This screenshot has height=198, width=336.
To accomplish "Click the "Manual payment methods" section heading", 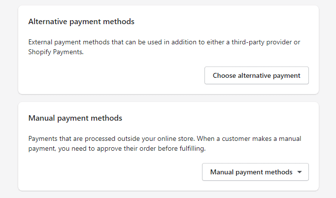I will 75,118.
